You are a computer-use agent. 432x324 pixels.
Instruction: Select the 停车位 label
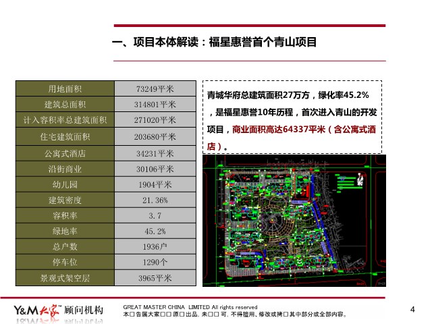[x=65, y=262]
